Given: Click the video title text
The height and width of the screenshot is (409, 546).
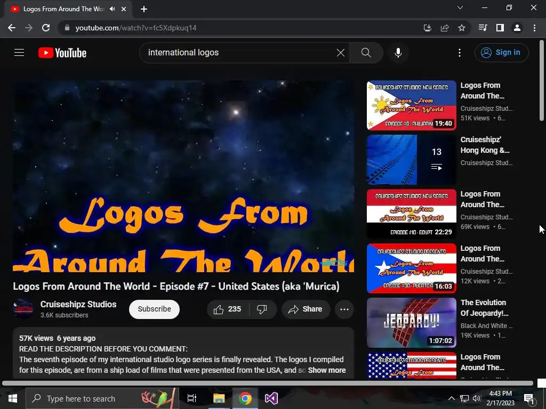Looking at the screenshot, I should [x=176, y=287].
